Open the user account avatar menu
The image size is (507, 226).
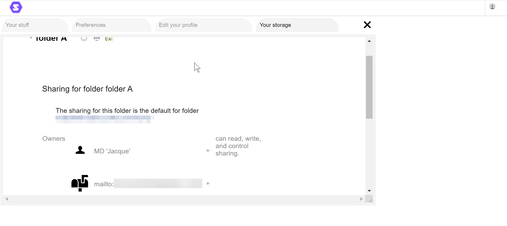492,6
